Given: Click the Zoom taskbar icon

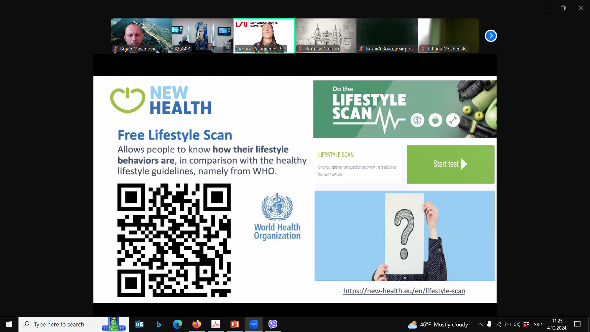Looking at the screenshot, I should (x=254, y=324).
